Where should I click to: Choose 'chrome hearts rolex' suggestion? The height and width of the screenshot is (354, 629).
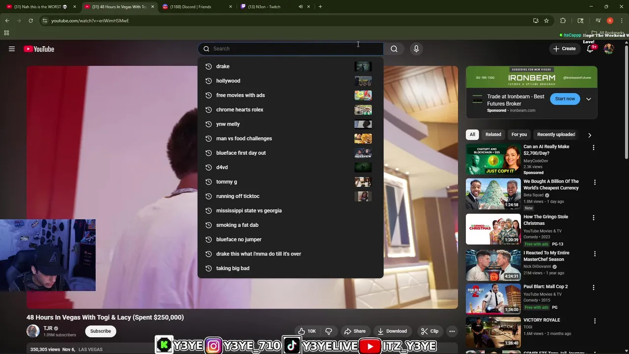pyautogui.click(x=290, y=110)
